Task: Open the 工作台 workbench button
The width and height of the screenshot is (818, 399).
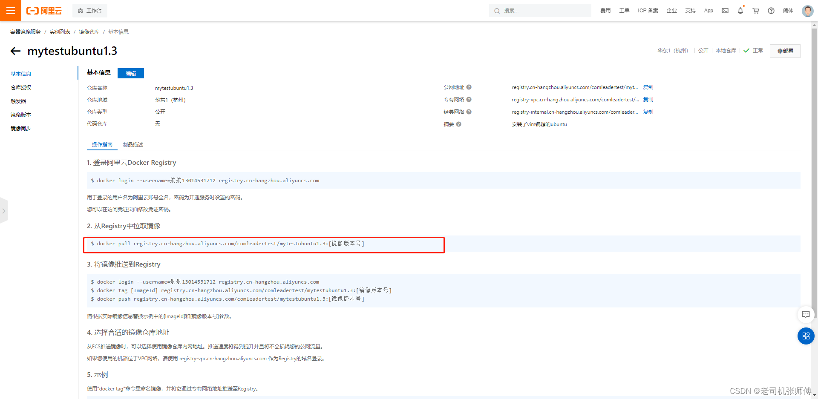Action: 90,11
